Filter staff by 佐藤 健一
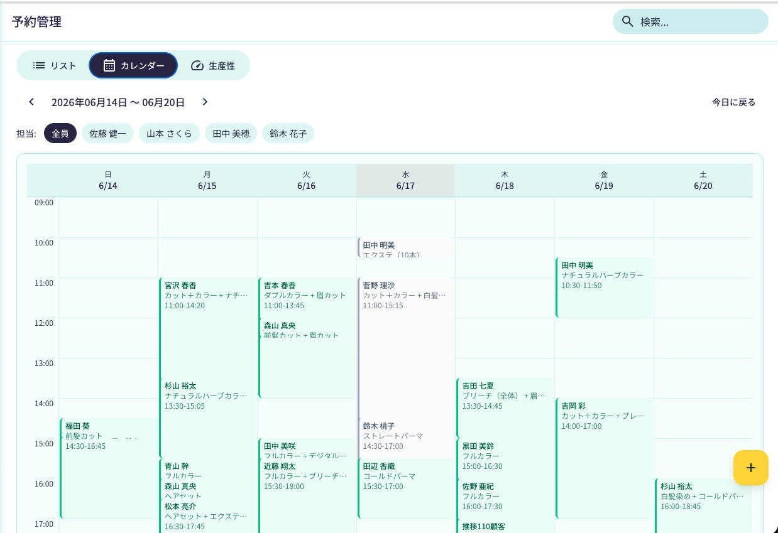This screenshot has width=778, height=533. [x=107, y=133]
